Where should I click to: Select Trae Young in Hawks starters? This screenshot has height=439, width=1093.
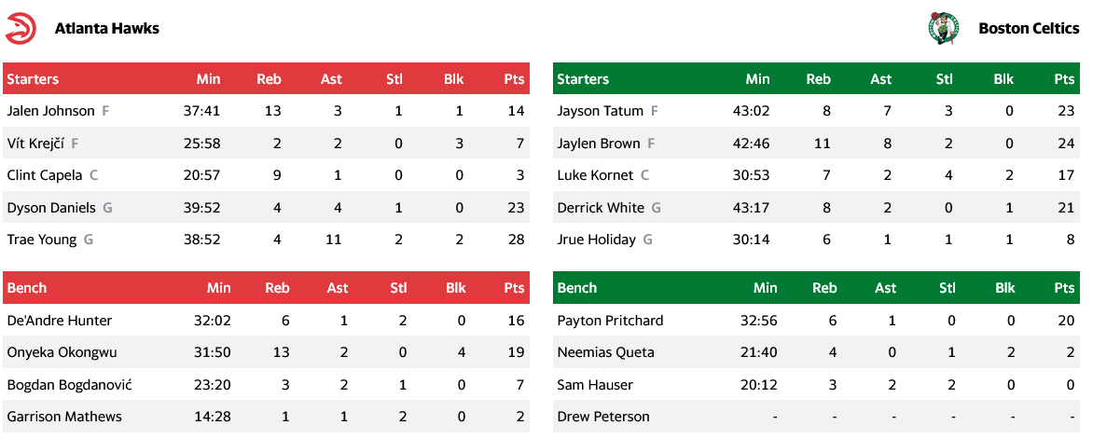pos(41,240)
